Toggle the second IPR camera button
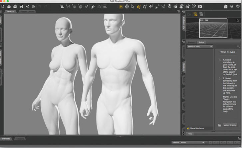Viewport: 242px width, 148px height. coord(201,14)
